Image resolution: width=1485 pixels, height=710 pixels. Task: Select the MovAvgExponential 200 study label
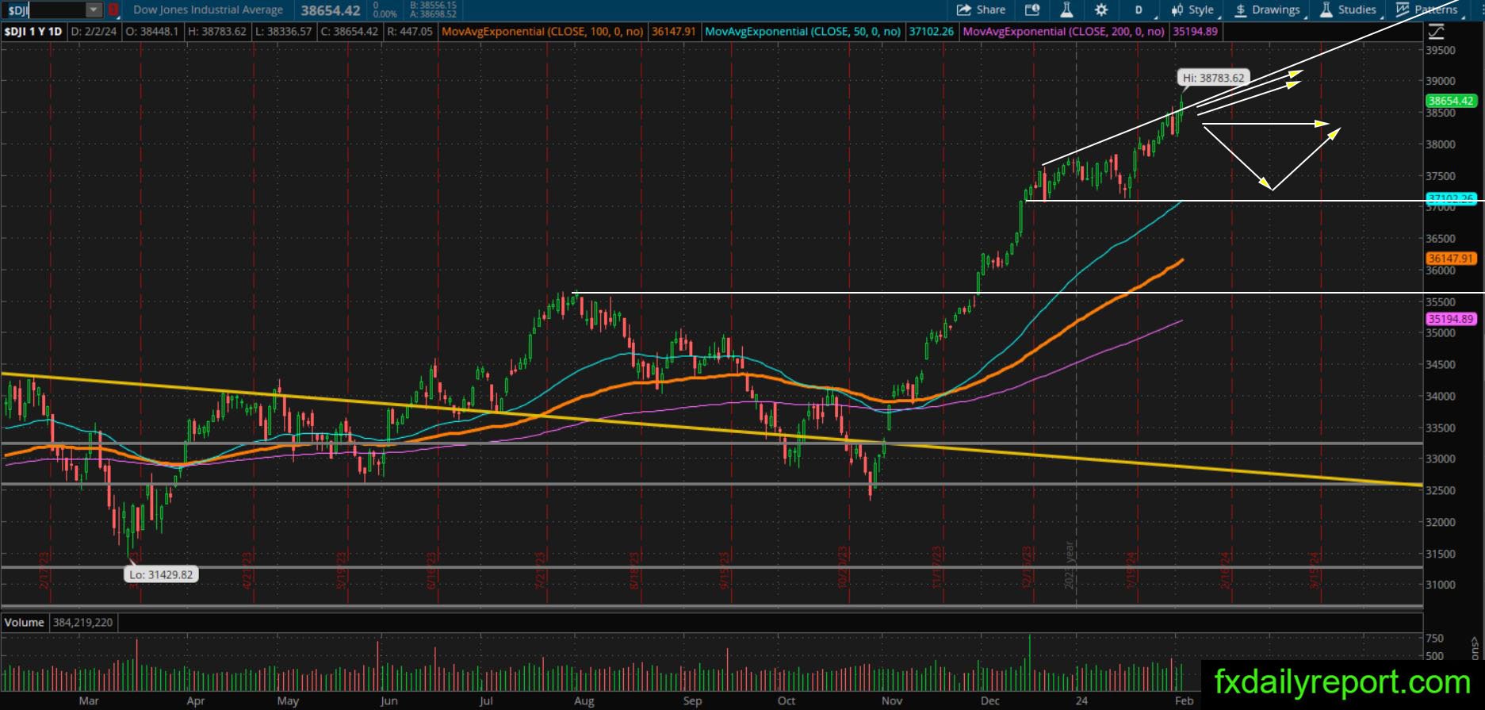click(x=1063, y=32)
